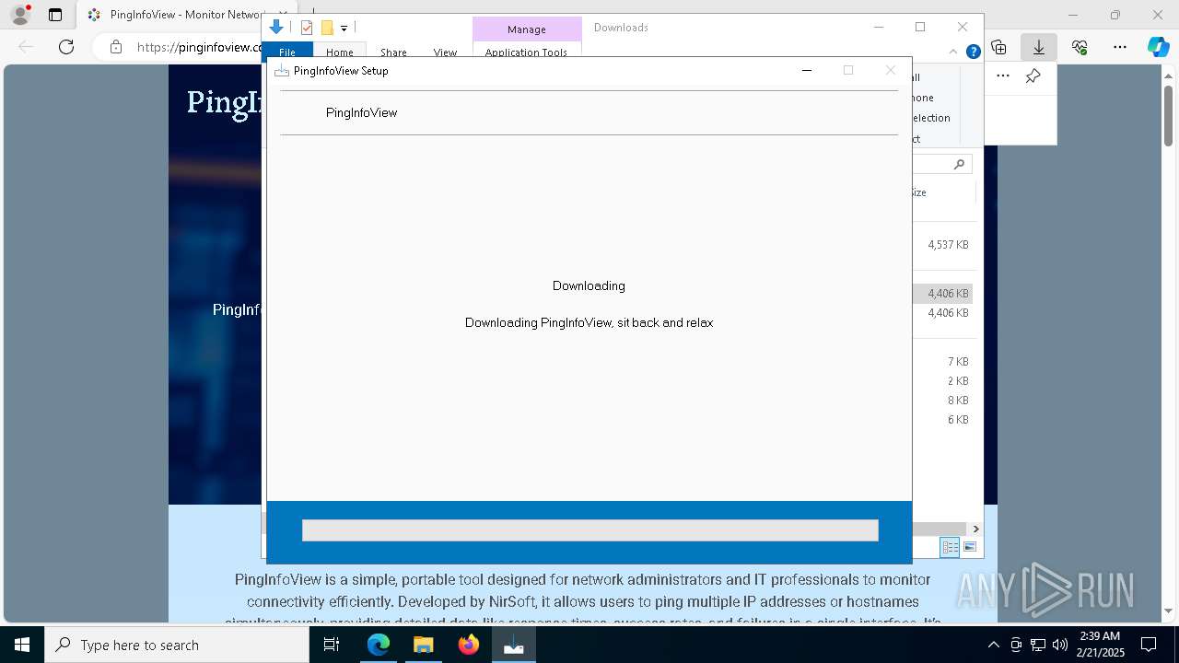The image size is (1179, 663).
Task: Pin the Downloads flyout
Action: [1033, 76]
